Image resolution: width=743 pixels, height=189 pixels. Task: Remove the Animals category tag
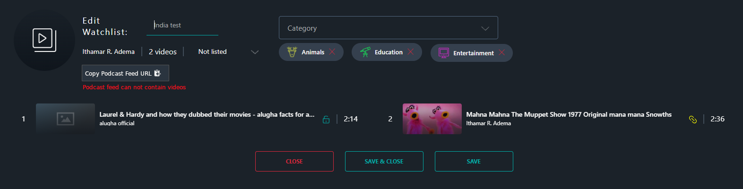(332, 52)
